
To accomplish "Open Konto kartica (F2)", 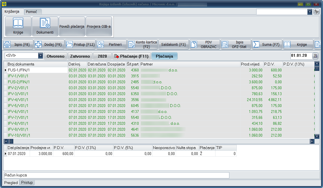I will [143, 45].
